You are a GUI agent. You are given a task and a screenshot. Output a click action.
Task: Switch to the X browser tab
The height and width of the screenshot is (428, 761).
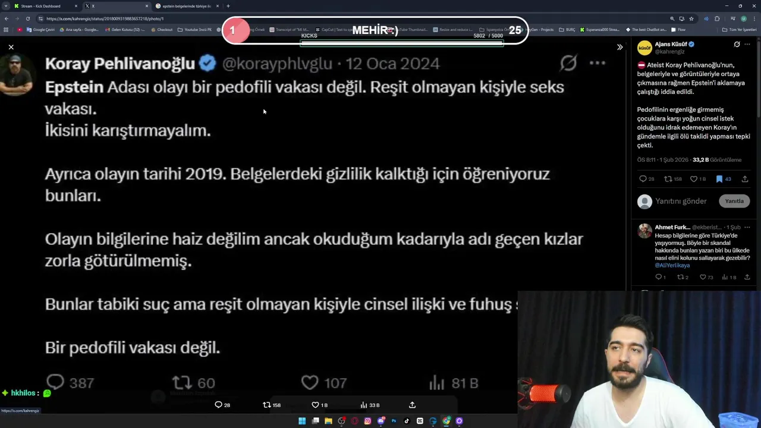(116, 6)
